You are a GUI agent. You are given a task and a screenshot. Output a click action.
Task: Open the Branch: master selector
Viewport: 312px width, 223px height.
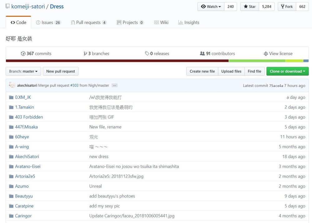pos(23,71)
